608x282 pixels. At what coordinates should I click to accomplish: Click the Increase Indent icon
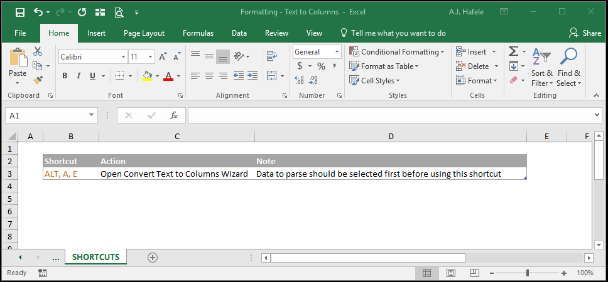(x=252, y=75)
